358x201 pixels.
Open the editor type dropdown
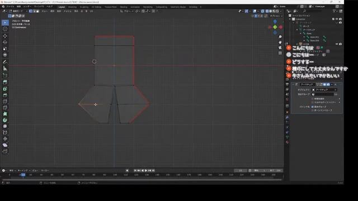tap(4, 11)
